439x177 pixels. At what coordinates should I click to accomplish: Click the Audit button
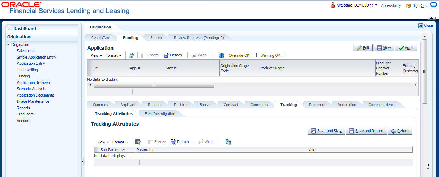click(x=406, y=48)
